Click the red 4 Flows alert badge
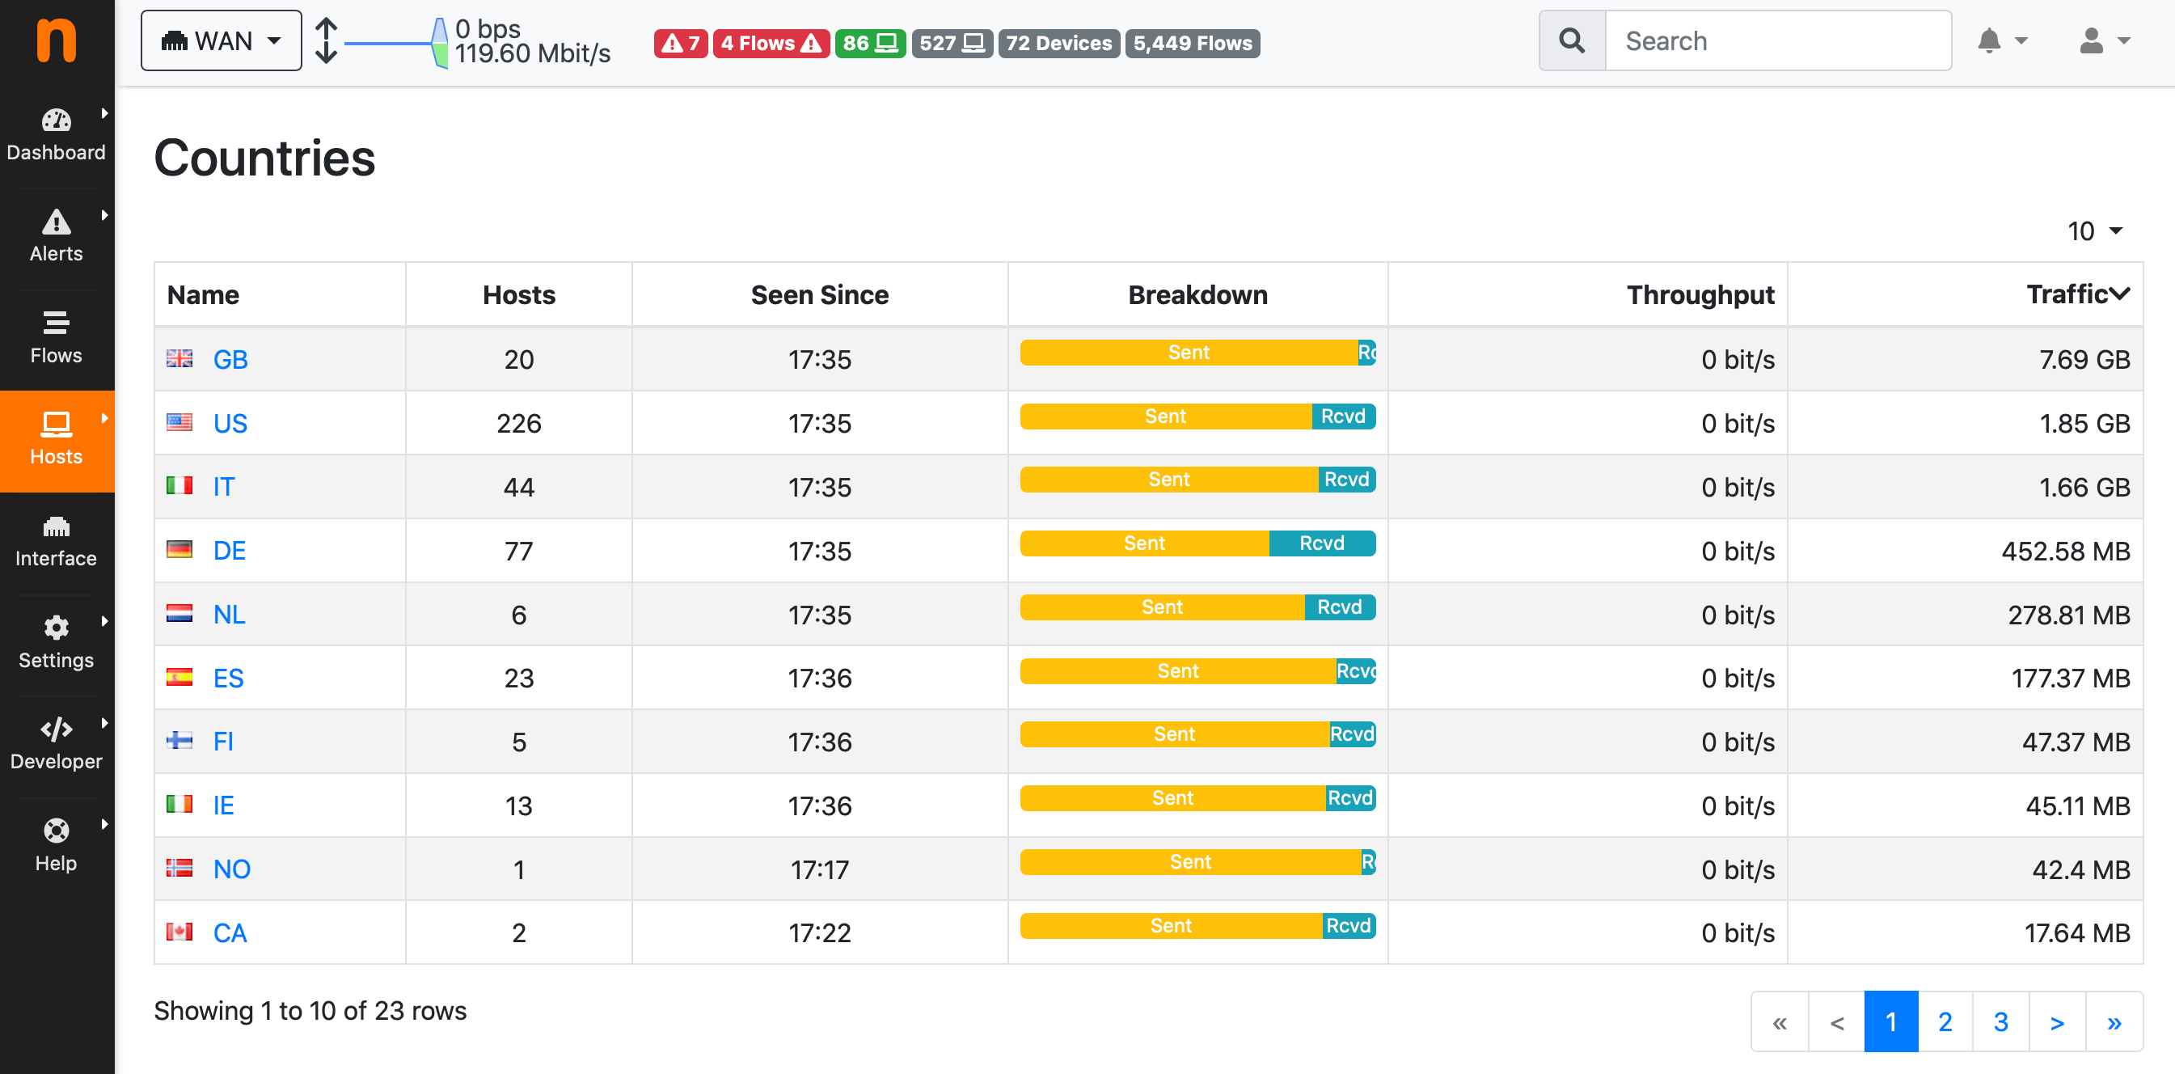This screenshot has width=2175, height=1074. (x=770, y=43)
